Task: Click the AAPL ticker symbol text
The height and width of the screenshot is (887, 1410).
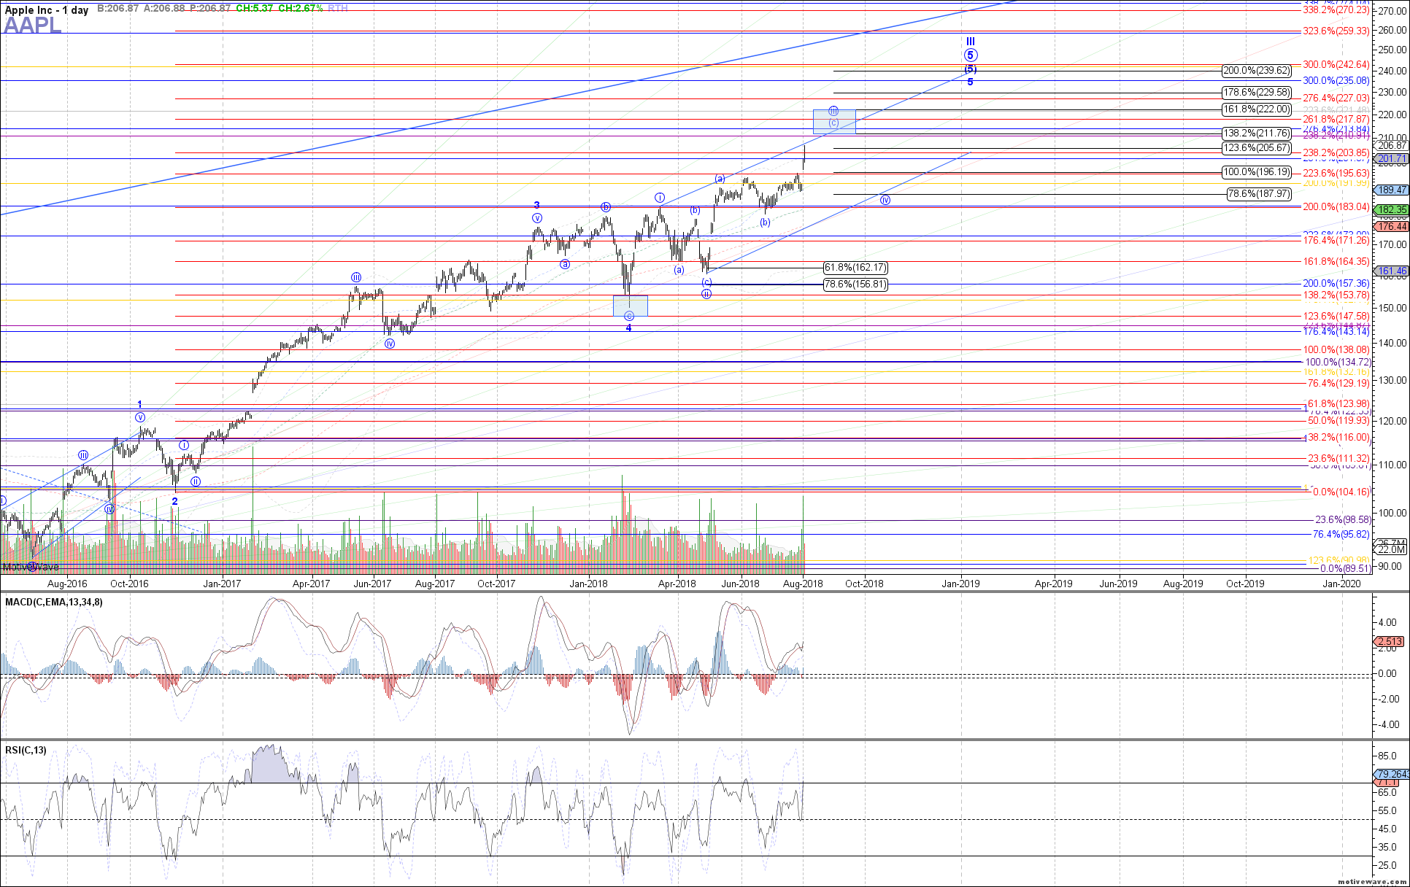Action: click(x=32, y=26)
